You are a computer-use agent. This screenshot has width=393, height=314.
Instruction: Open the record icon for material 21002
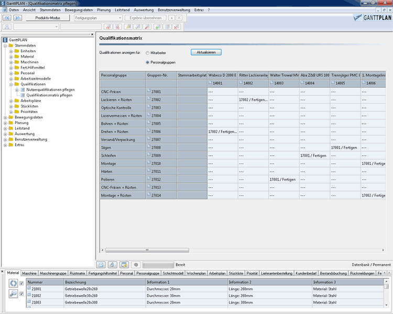point(29,295)
